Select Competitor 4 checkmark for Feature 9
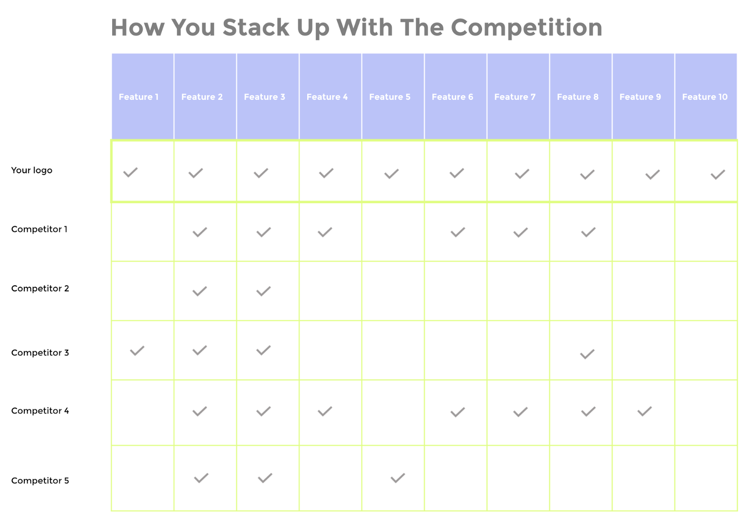Image resolution: width=748 pixels, height=523 pixels. (645, 411)
